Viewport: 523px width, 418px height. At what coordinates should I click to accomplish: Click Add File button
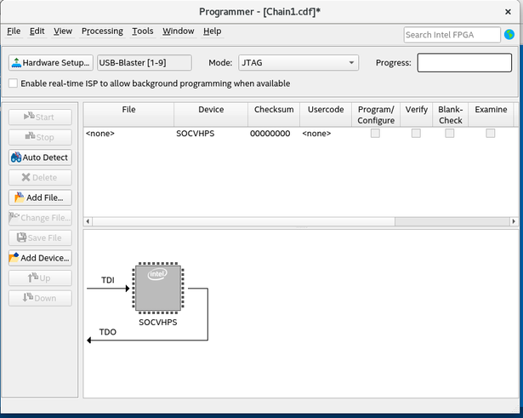(40, 198)
